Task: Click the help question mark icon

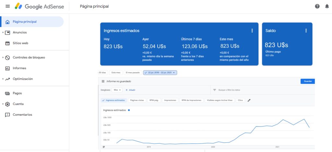Action: (317, 6)
